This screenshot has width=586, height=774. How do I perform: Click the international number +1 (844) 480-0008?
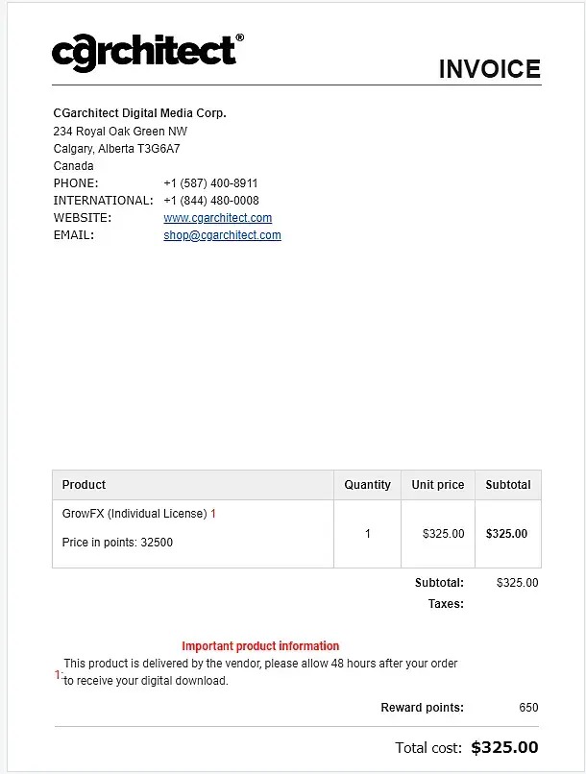[x=210, y=201]
